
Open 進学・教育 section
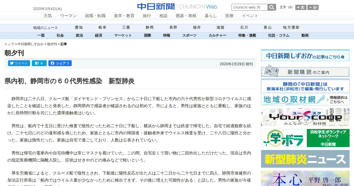pyautogui.click(x=124, y=16)
